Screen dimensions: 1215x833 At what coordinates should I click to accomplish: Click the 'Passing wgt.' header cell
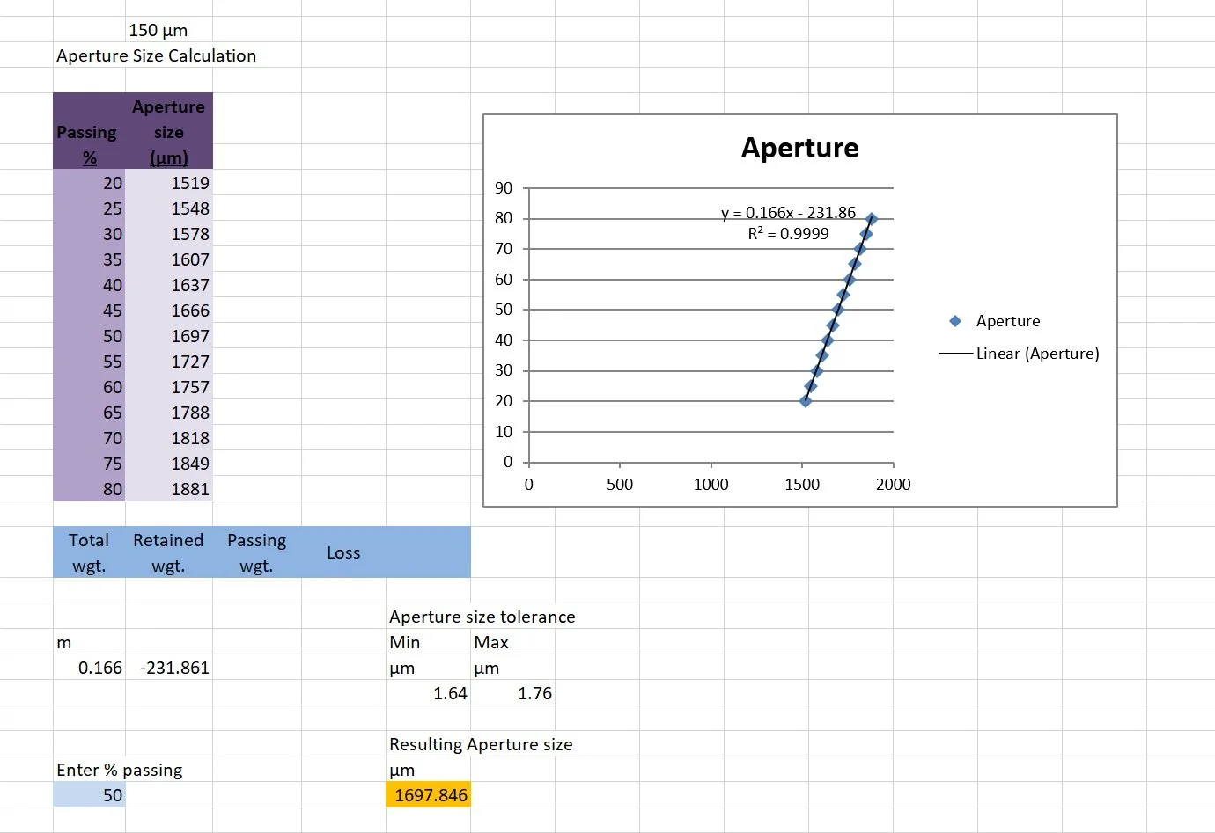pos(256,552)
